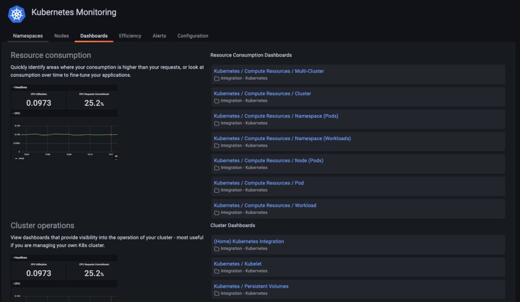Click folder icon under Multi-Cluster dashboard
The height and width of the screenshot is (302, 520).
pos(216,79)
